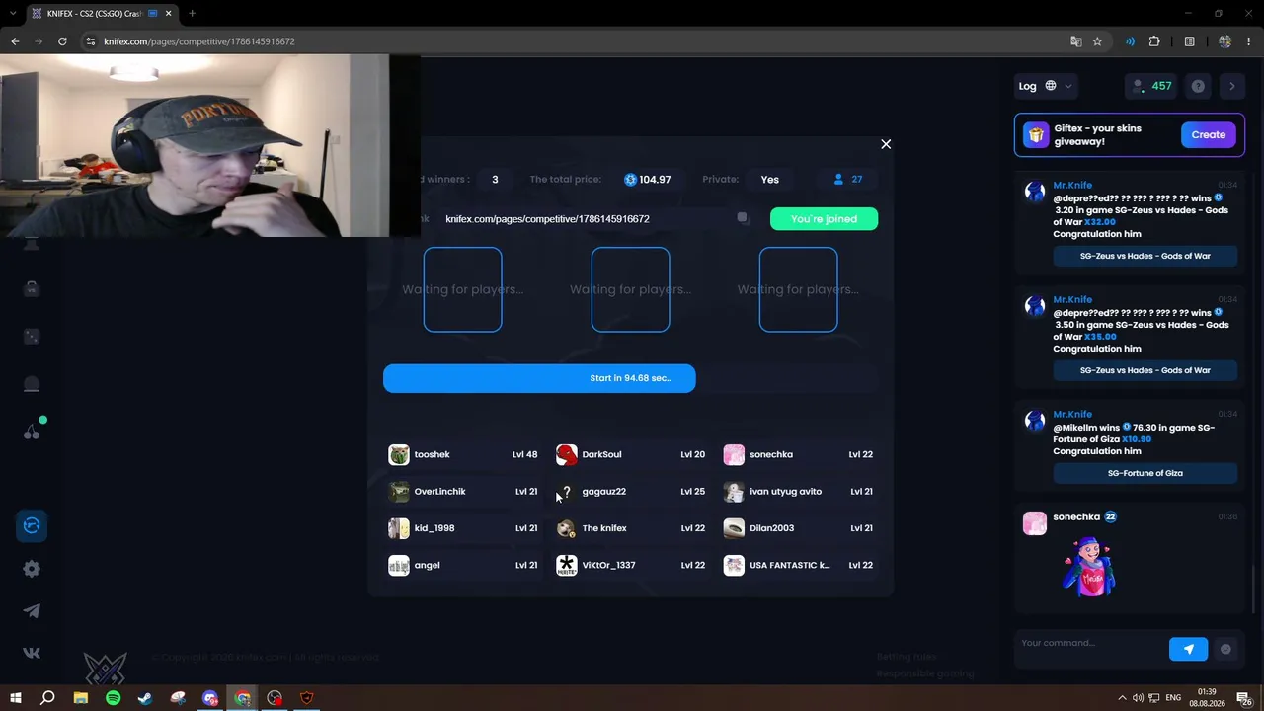The image size is (1264, 711).
Task: Click player The knifex in list
Action: pos(631,528)
